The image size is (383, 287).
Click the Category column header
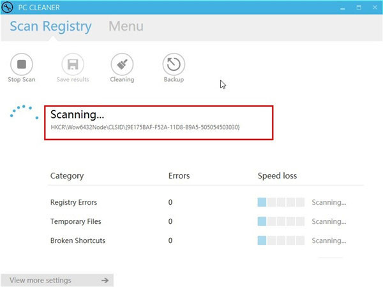(67, 175)
